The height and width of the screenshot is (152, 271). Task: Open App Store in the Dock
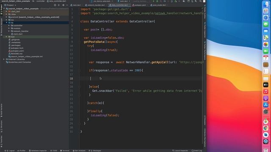click(x=266, y=105)
